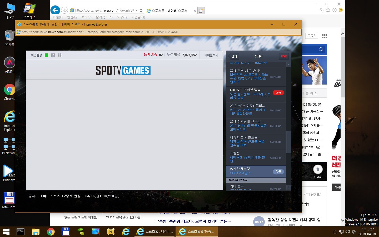
Task: Select the picture-in-picture screen layout icon
Action: tap(53, 55)
